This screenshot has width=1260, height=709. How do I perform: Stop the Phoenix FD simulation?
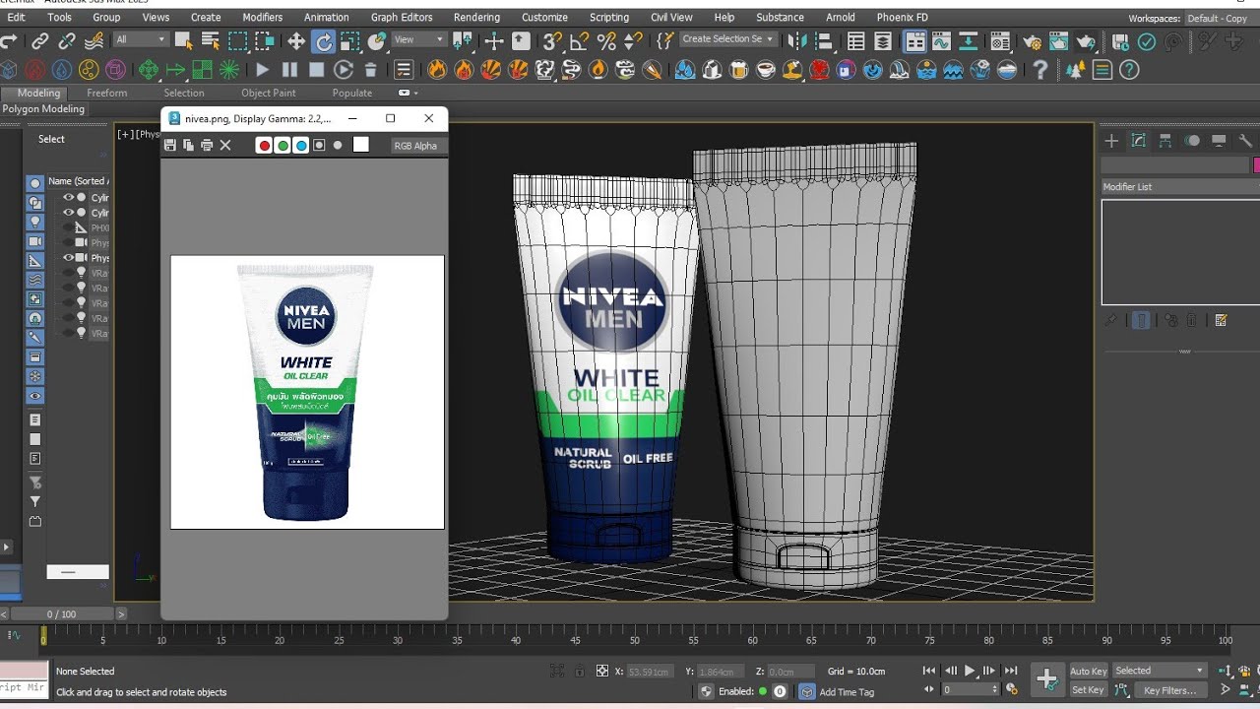coord(316,70)
